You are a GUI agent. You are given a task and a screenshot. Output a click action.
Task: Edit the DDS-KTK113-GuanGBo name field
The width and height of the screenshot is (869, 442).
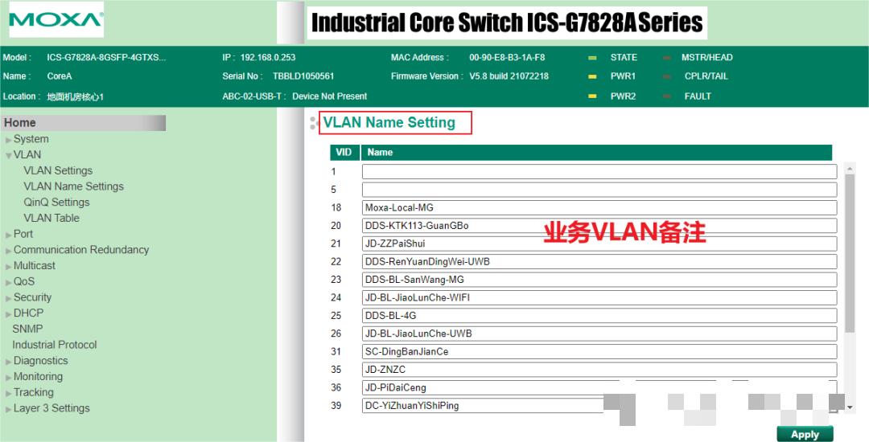[599, 226]
